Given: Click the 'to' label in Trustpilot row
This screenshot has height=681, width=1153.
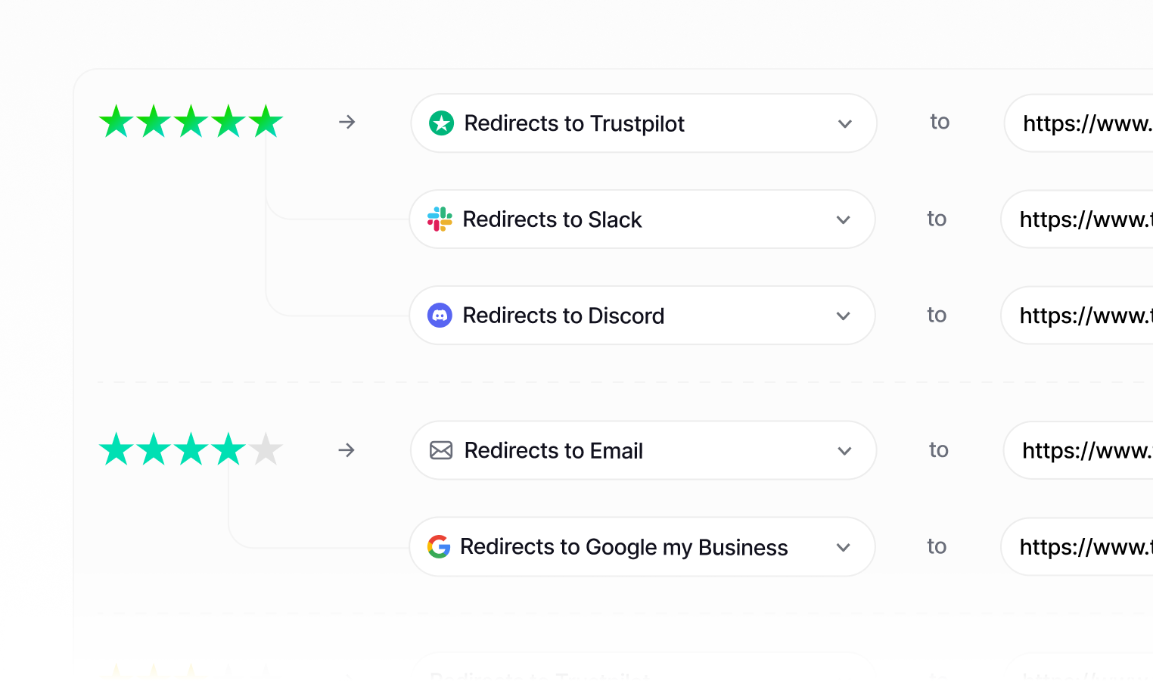Looking at the screenshot, I should click(x=940, y=122).
